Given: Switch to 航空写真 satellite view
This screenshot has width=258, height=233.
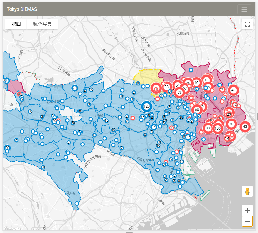Looking at the screenshot, I should [42, 24].
